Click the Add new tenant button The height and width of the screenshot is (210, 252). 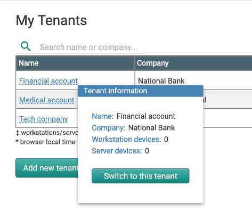(x=47, y=168)
